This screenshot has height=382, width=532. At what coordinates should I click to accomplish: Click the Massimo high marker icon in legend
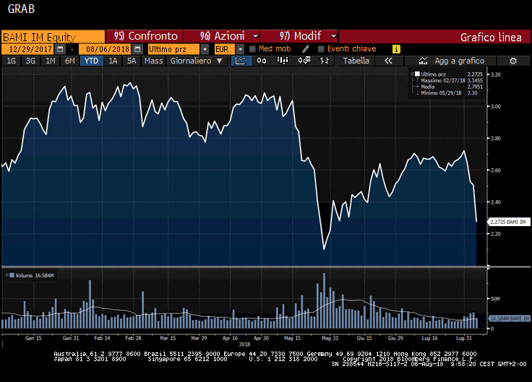tap(417, 81)
